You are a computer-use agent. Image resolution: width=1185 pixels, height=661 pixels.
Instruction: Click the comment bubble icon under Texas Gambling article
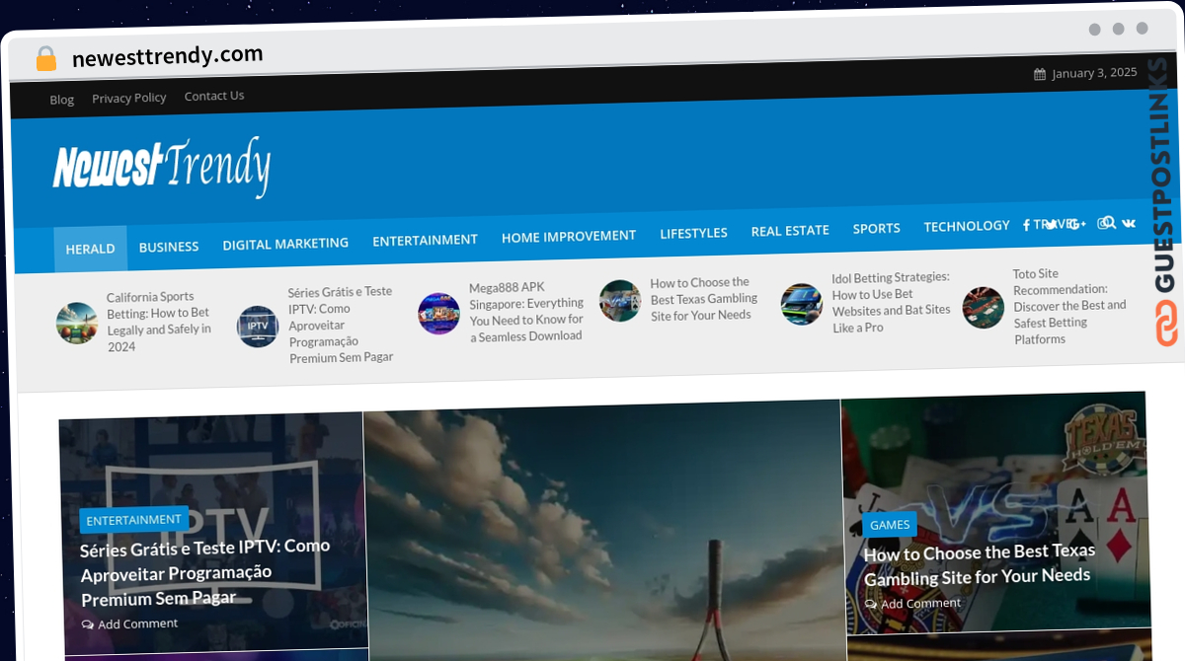[871, 604]
